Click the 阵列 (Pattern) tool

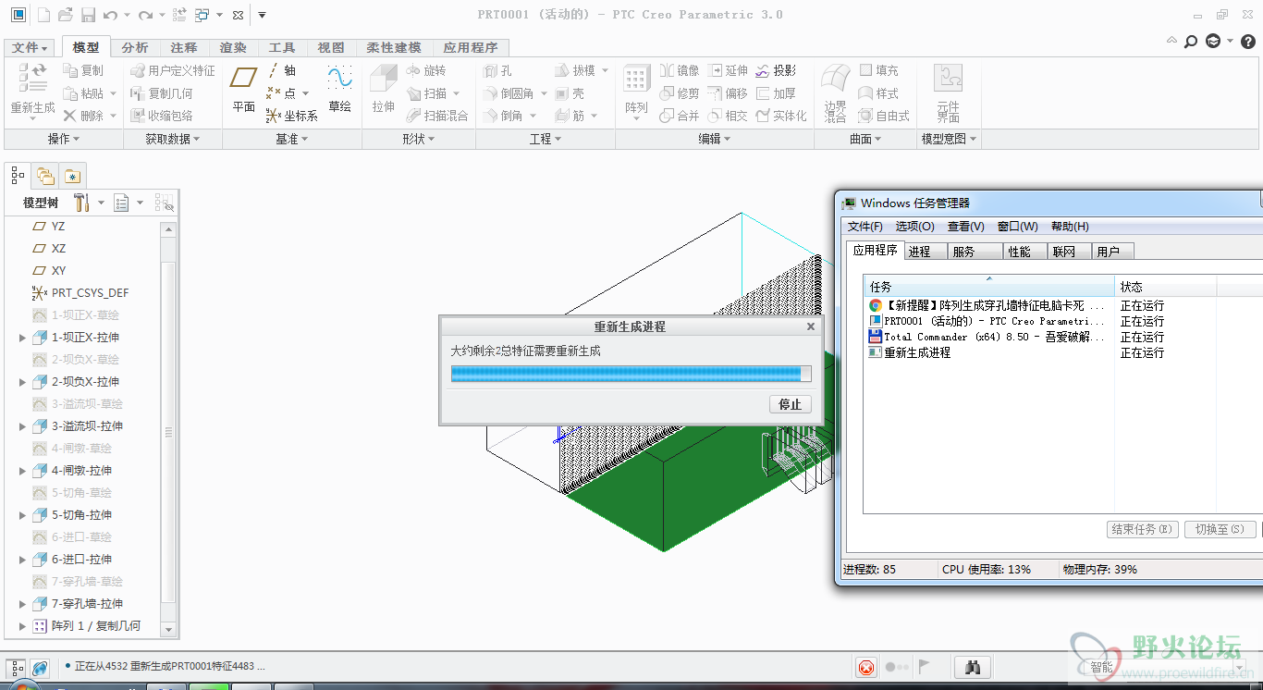(x=636, y=90)
